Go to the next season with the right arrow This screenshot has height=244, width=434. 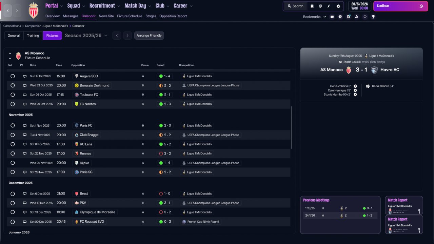pos(127,36)
